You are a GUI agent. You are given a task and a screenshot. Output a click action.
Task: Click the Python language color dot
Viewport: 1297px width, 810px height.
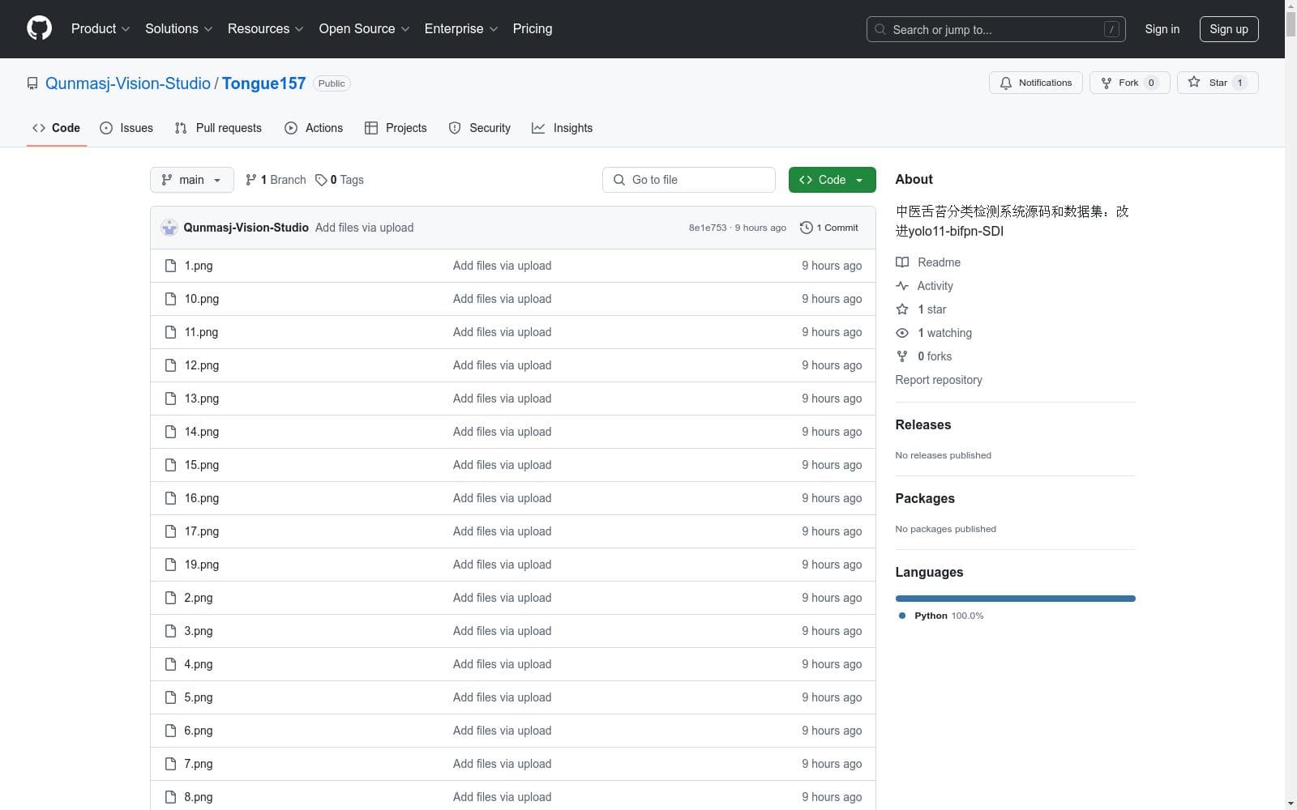tap(902, 616)
